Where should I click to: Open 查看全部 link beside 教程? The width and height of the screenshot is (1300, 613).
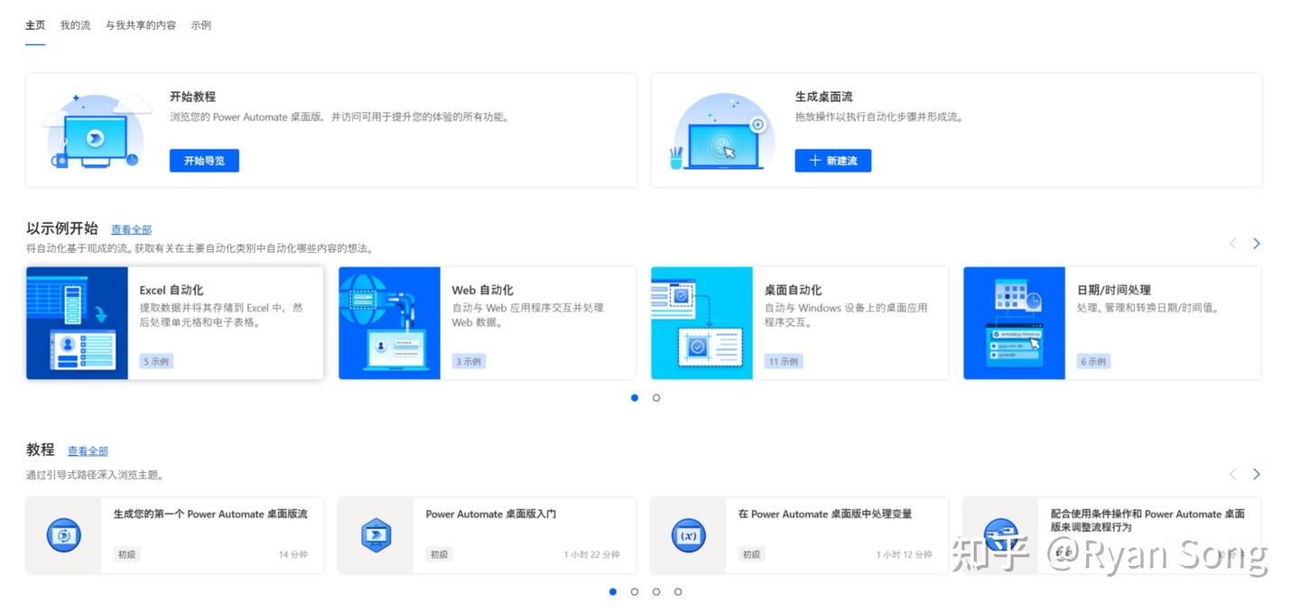coord(88,451)
